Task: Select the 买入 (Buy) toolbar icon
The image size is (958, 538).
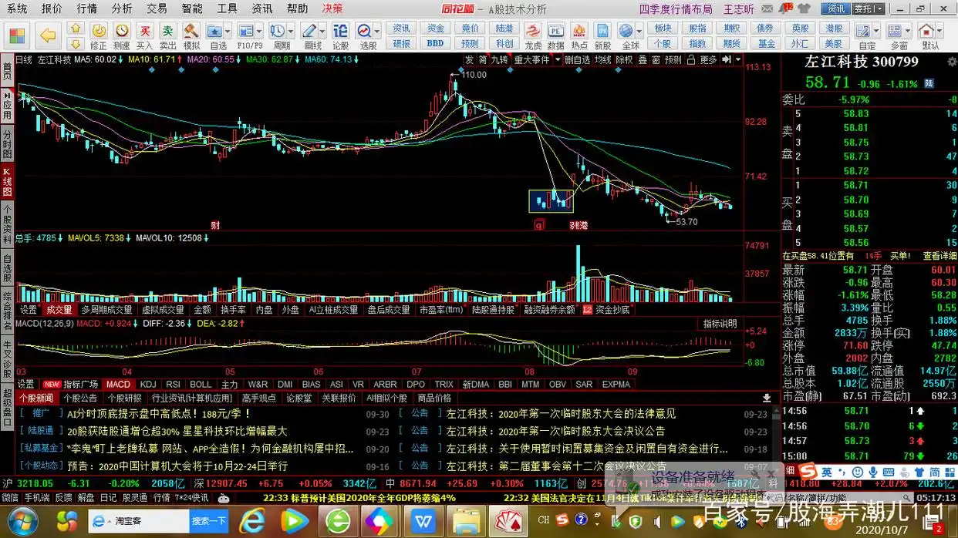Action: coord(145,31)
